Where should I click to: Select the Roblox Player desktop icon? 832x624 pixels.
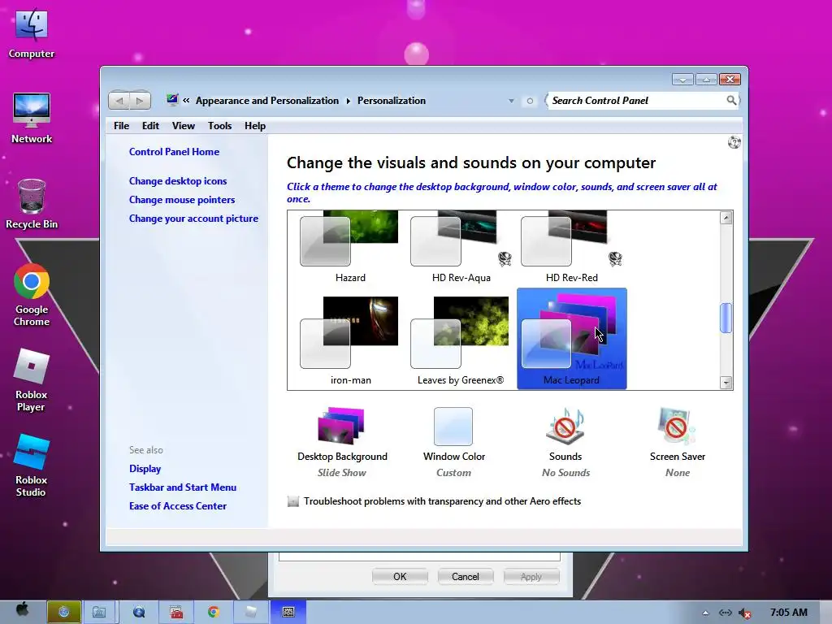32,380
